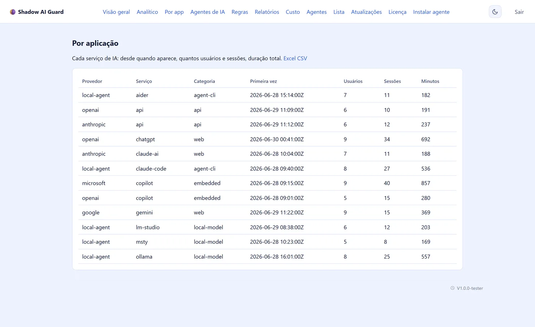
Task: Click the 2026-06-28 15:14:00Z timestamp
Action: point(277,95)
